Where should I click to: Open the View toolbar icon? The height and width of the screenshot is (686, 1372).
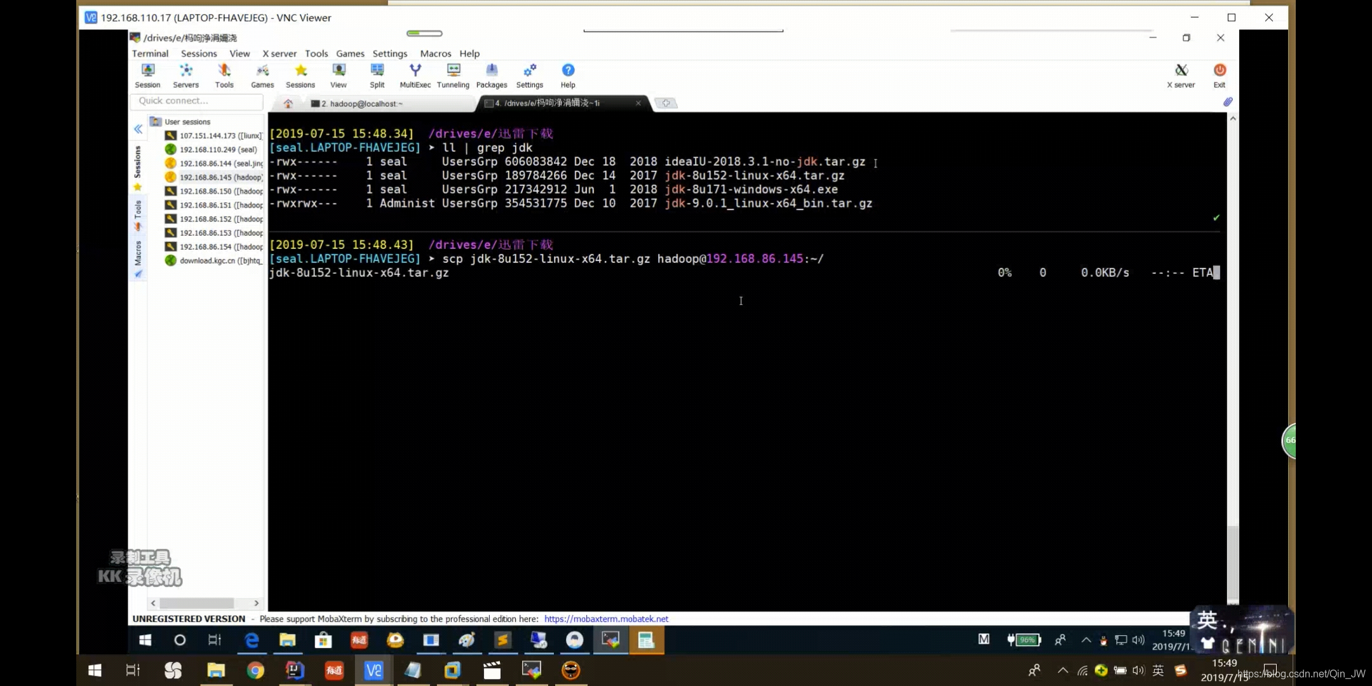[339, 76]
